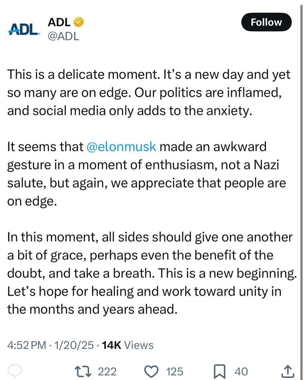This screenshot has width=305, height=380.
Task: Click the 222 repost count
Action: click(x=107, y=371)
